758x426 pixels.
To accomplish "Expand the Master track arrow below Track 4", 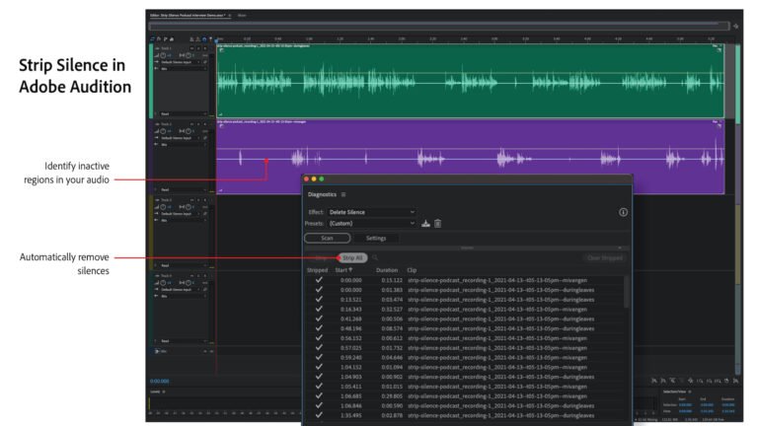I will [157, 351].
